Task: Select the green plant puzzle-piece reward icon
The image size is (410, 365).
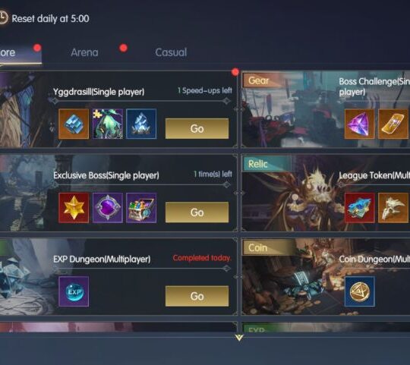Action: [x=108, y=124]
